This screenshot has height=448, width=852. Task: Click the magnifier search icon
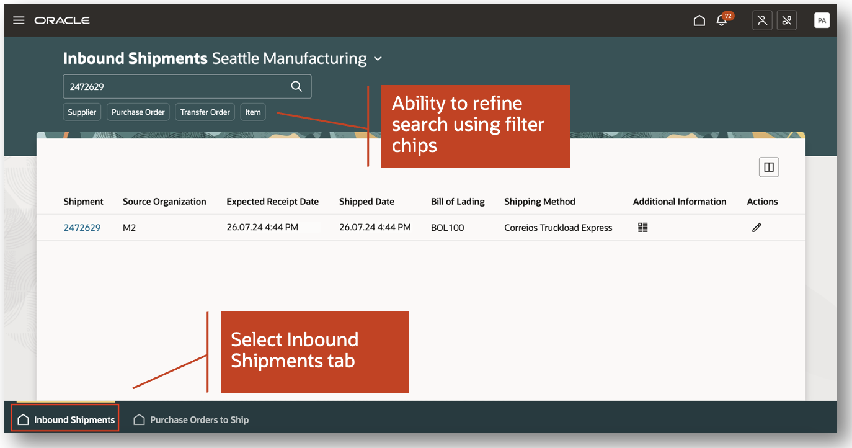(x=296, y=86)
